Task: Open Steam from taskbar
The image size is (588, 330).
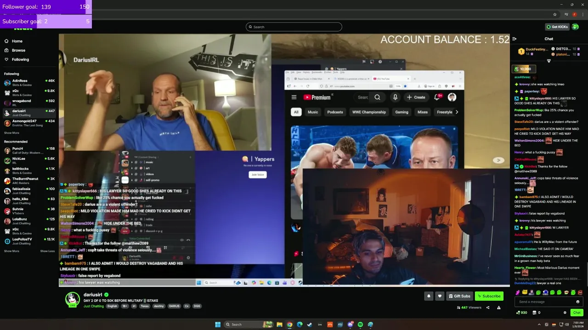Action: click(310, 324)
